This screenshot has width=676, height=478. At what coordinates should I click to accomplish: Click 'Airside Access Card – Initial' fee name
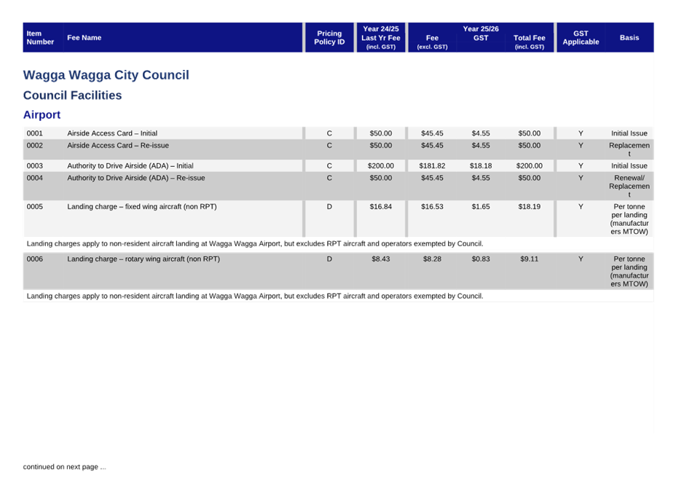pos(112,133)
